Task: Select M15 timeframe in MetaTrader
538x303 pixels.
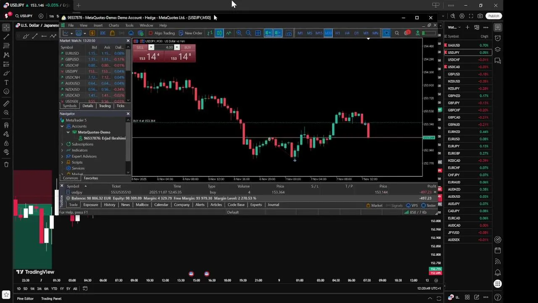Action: point(319,33)
